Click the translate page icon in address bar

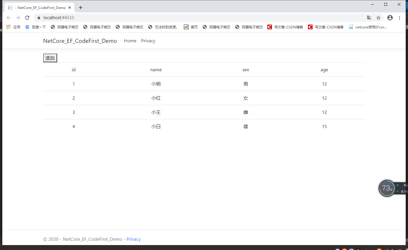[369, 18]
